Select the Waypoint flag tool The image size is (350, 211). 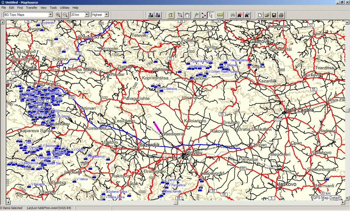pyautogui.click(x=197, y=15)
